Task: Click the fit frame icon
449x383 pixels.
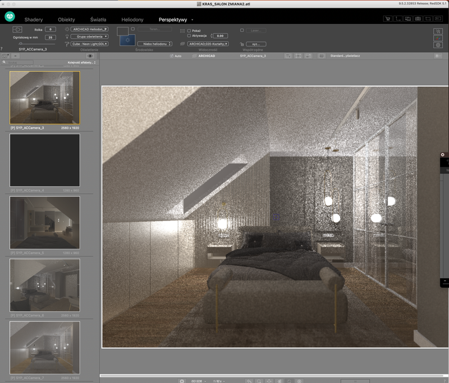Action: [x=298, y=56]
